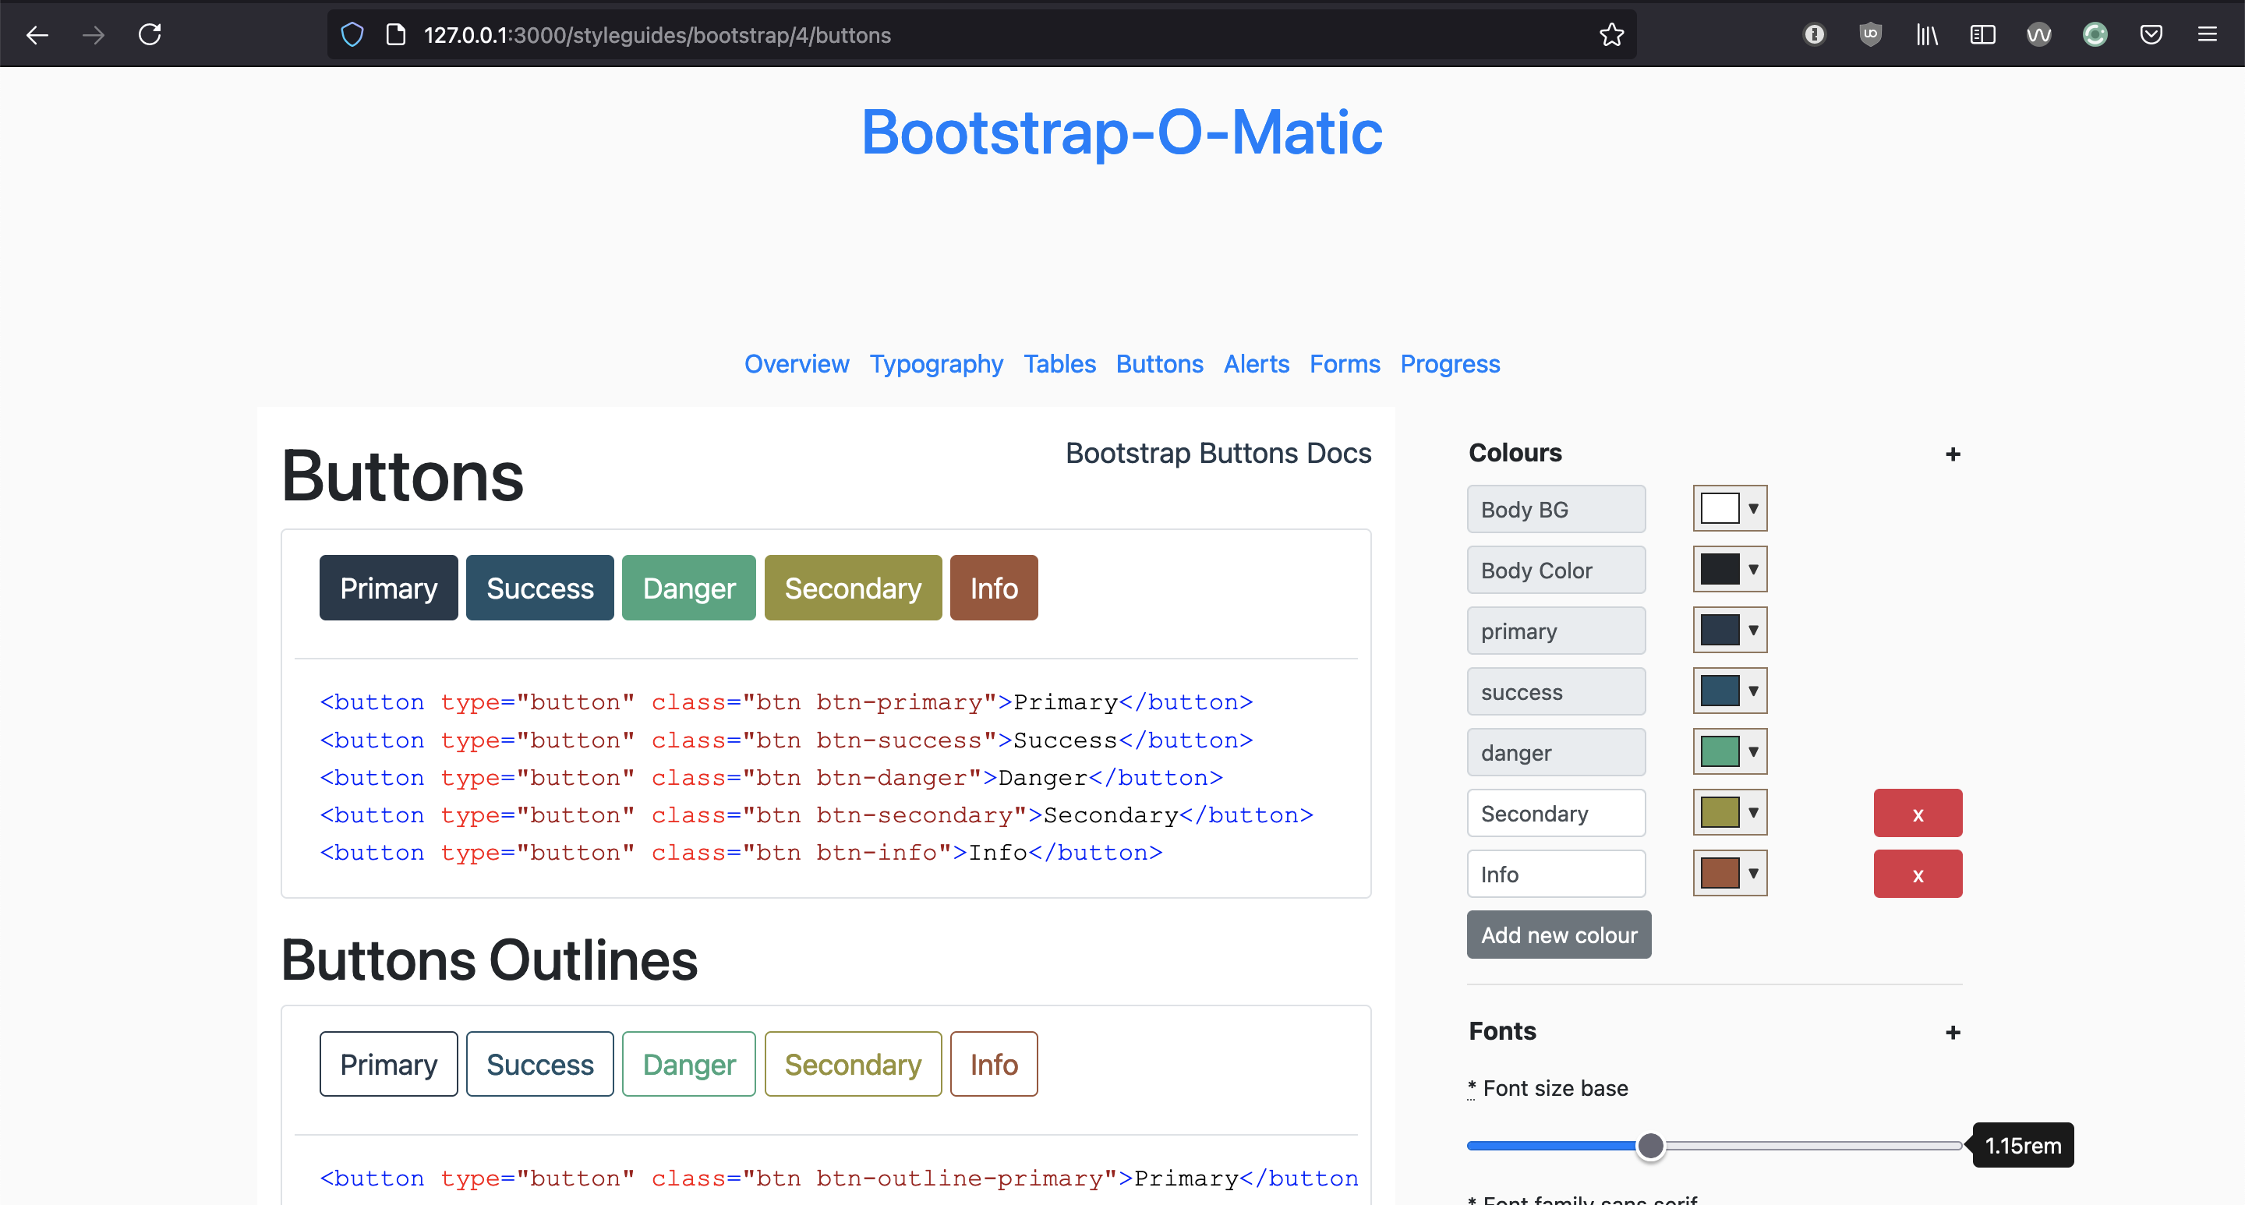Click the plus icon next to Colours heading
This screenshot has width=2245, height=1205.
point(1952,454)
